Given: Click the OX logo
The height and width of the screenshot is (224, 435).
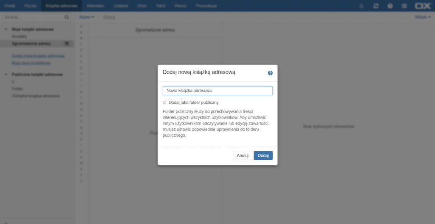Looking at the screenshot, I should click(x=422, y=6).
